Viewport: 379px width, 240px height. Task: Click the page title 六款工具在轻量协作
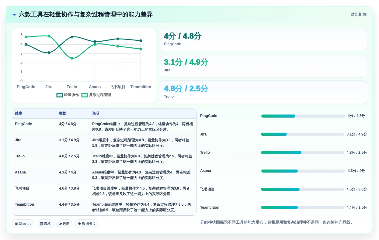pyautogui.click(x=86, y=15)
